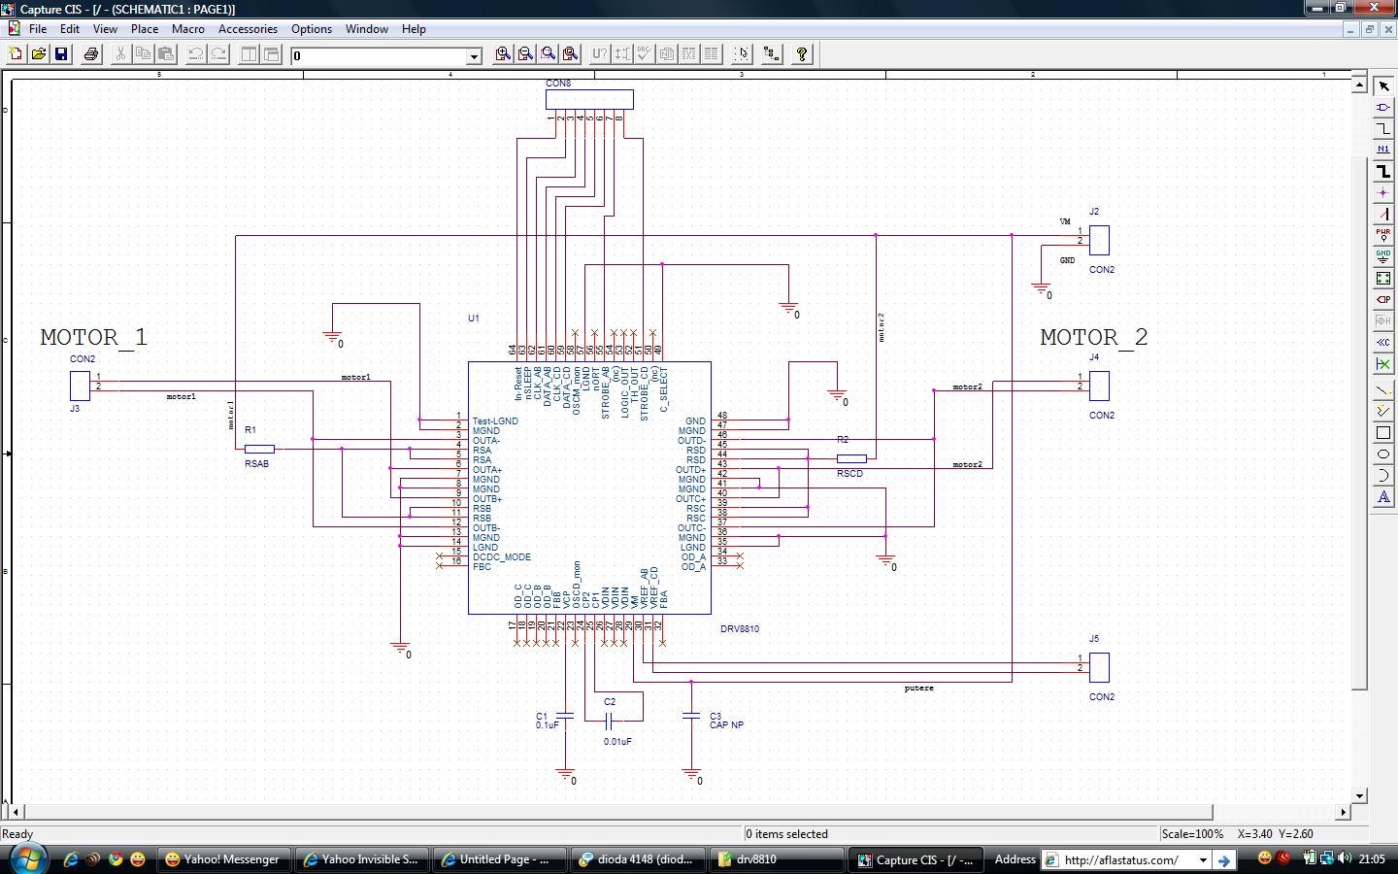Select the R2 RSCD resistor
The image size is (1398, 874).
click(x=851, y=458)
